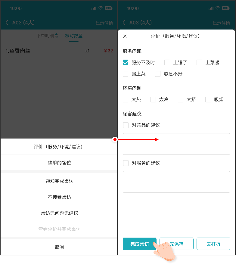Viewport: 236px width, 265px height.
Task: Switch to the 核对数量 tab
Action: click(x=74, y=36)
